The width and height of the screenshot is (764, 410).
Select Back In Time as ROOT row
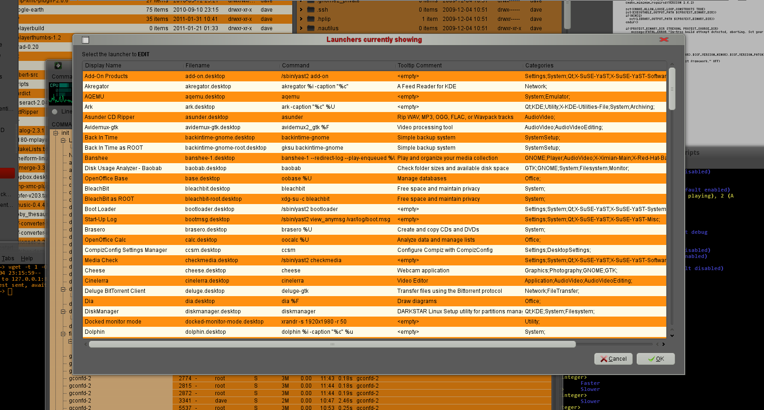[375, 148]
